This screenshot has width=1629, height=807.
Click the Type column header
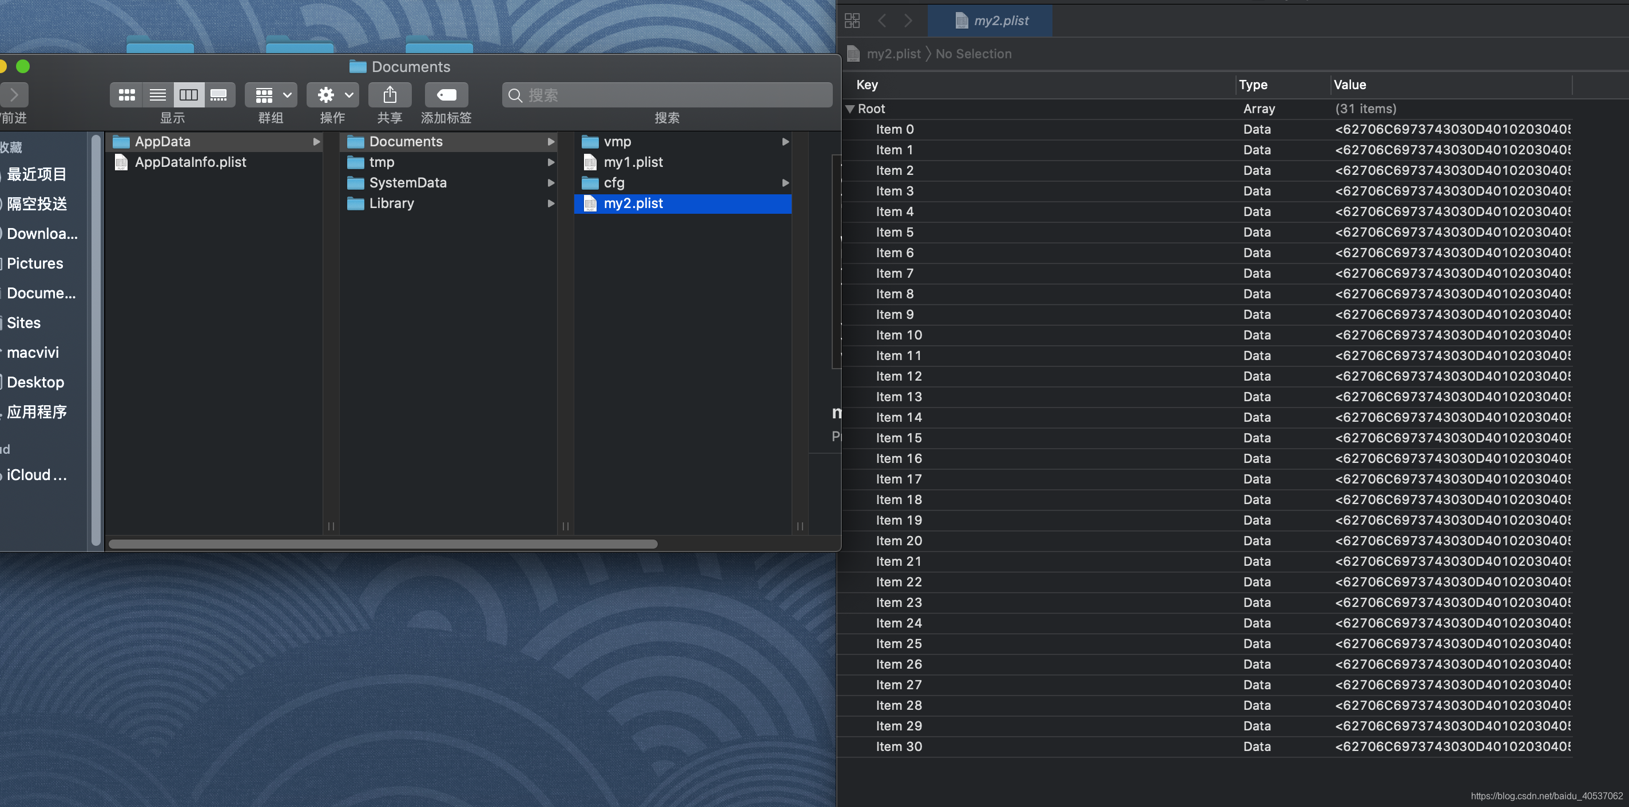(x=1253, y=85)
